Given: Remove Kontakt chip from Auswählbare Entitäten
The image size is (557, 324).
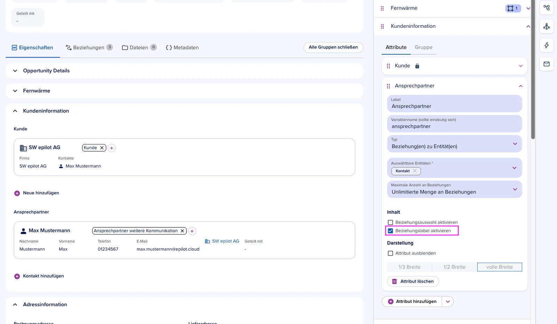Looking at the screenshot, I should pos(415,171).
